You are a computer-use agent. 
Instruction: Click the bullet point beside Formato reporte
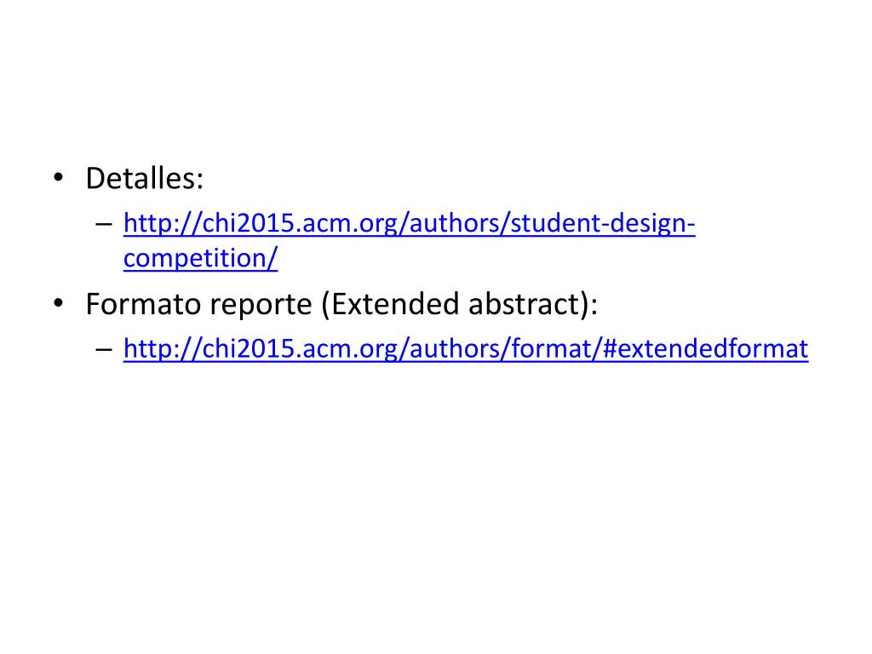pos(59,304)
